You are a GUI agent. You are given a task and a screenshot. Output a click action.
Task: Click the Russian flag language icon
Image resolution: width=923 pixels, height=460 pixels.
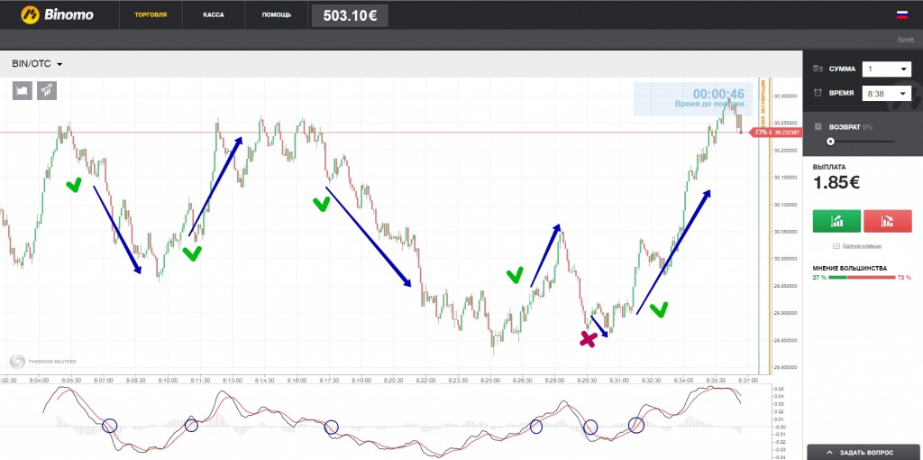901,15
